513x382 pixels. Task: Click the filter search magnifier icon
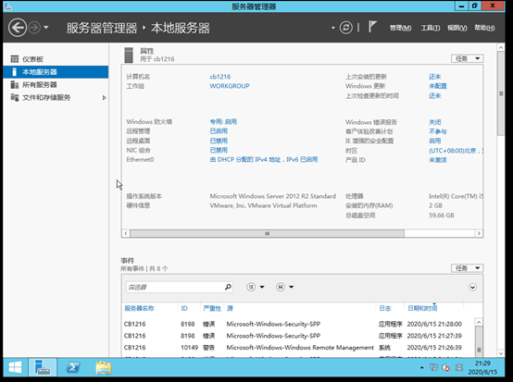228,287
